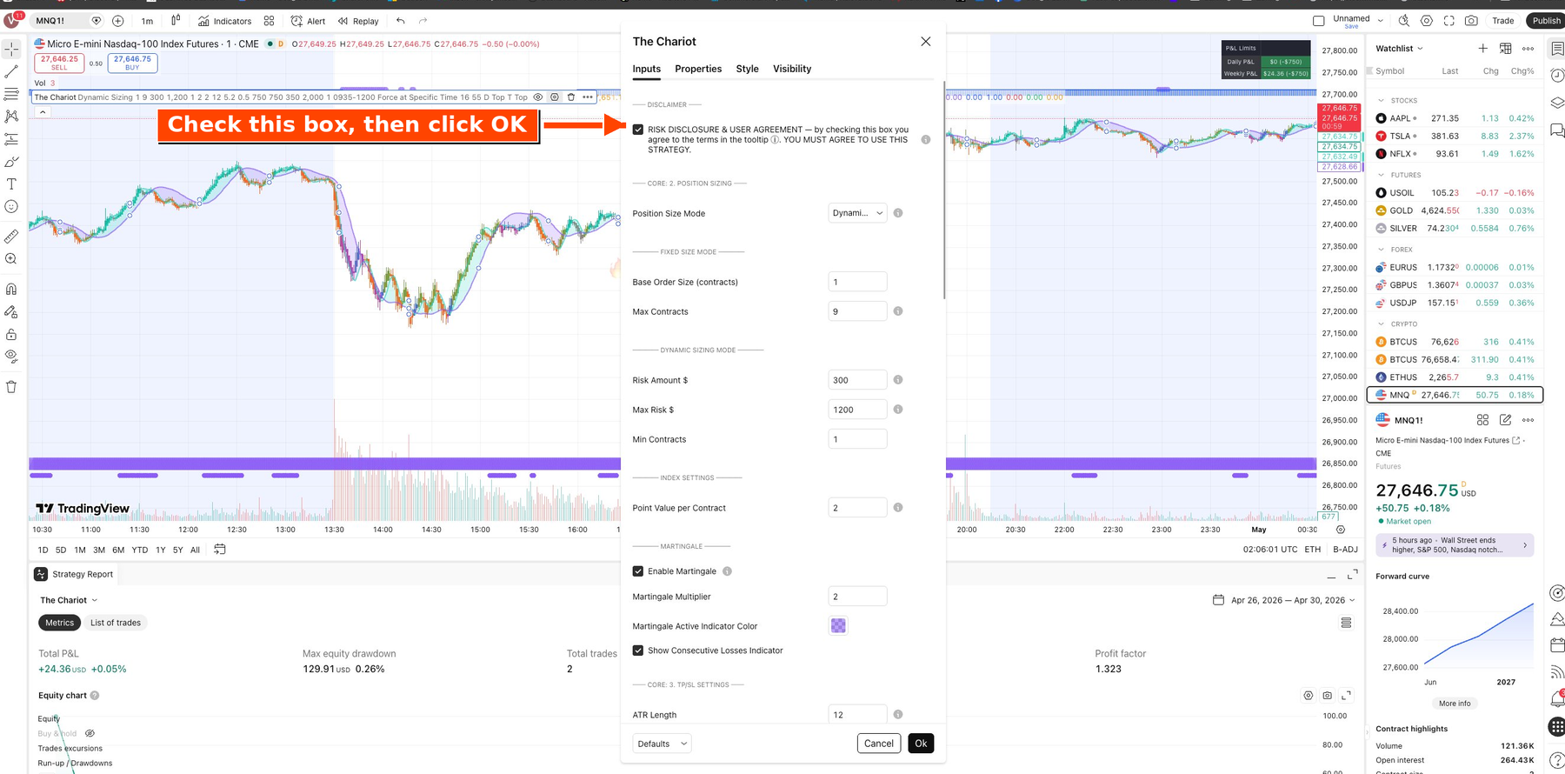This screenshot has height=774, width=1565.
Task: Switch to the Visibility tab
Action: (x=792, y=69)
